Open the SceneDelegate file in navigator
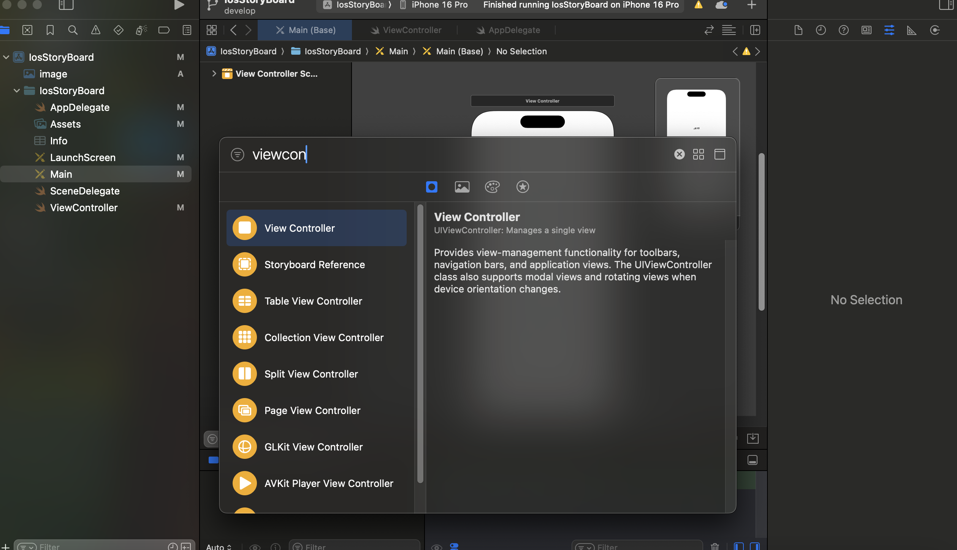This screenshot has width=957, height=550. point(95,191)
